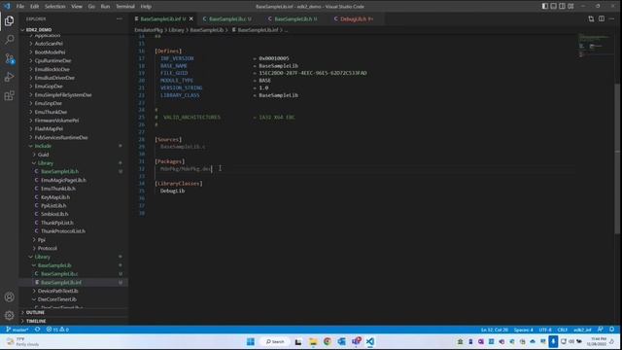The height and width of the screenshot is (350, 622).
Task: Open EmuMagicPageLib.h in explorer
Action: [63, 180]
